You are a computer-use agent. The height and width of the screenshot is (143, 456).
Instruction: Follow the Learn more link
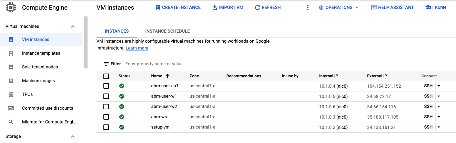[x=137, y=48]
